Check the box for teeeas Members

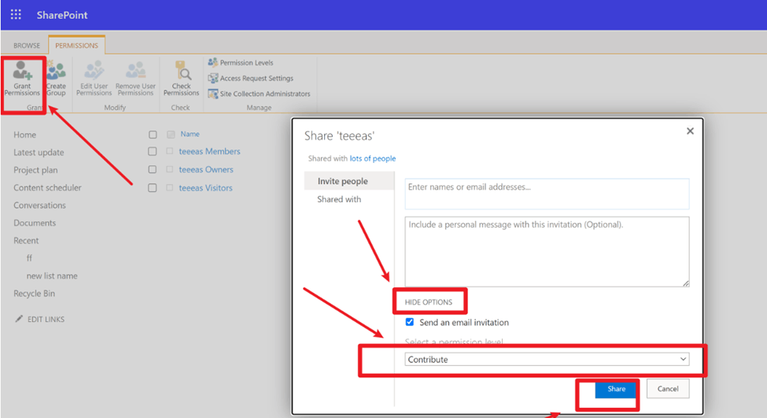tap(152, 152)
